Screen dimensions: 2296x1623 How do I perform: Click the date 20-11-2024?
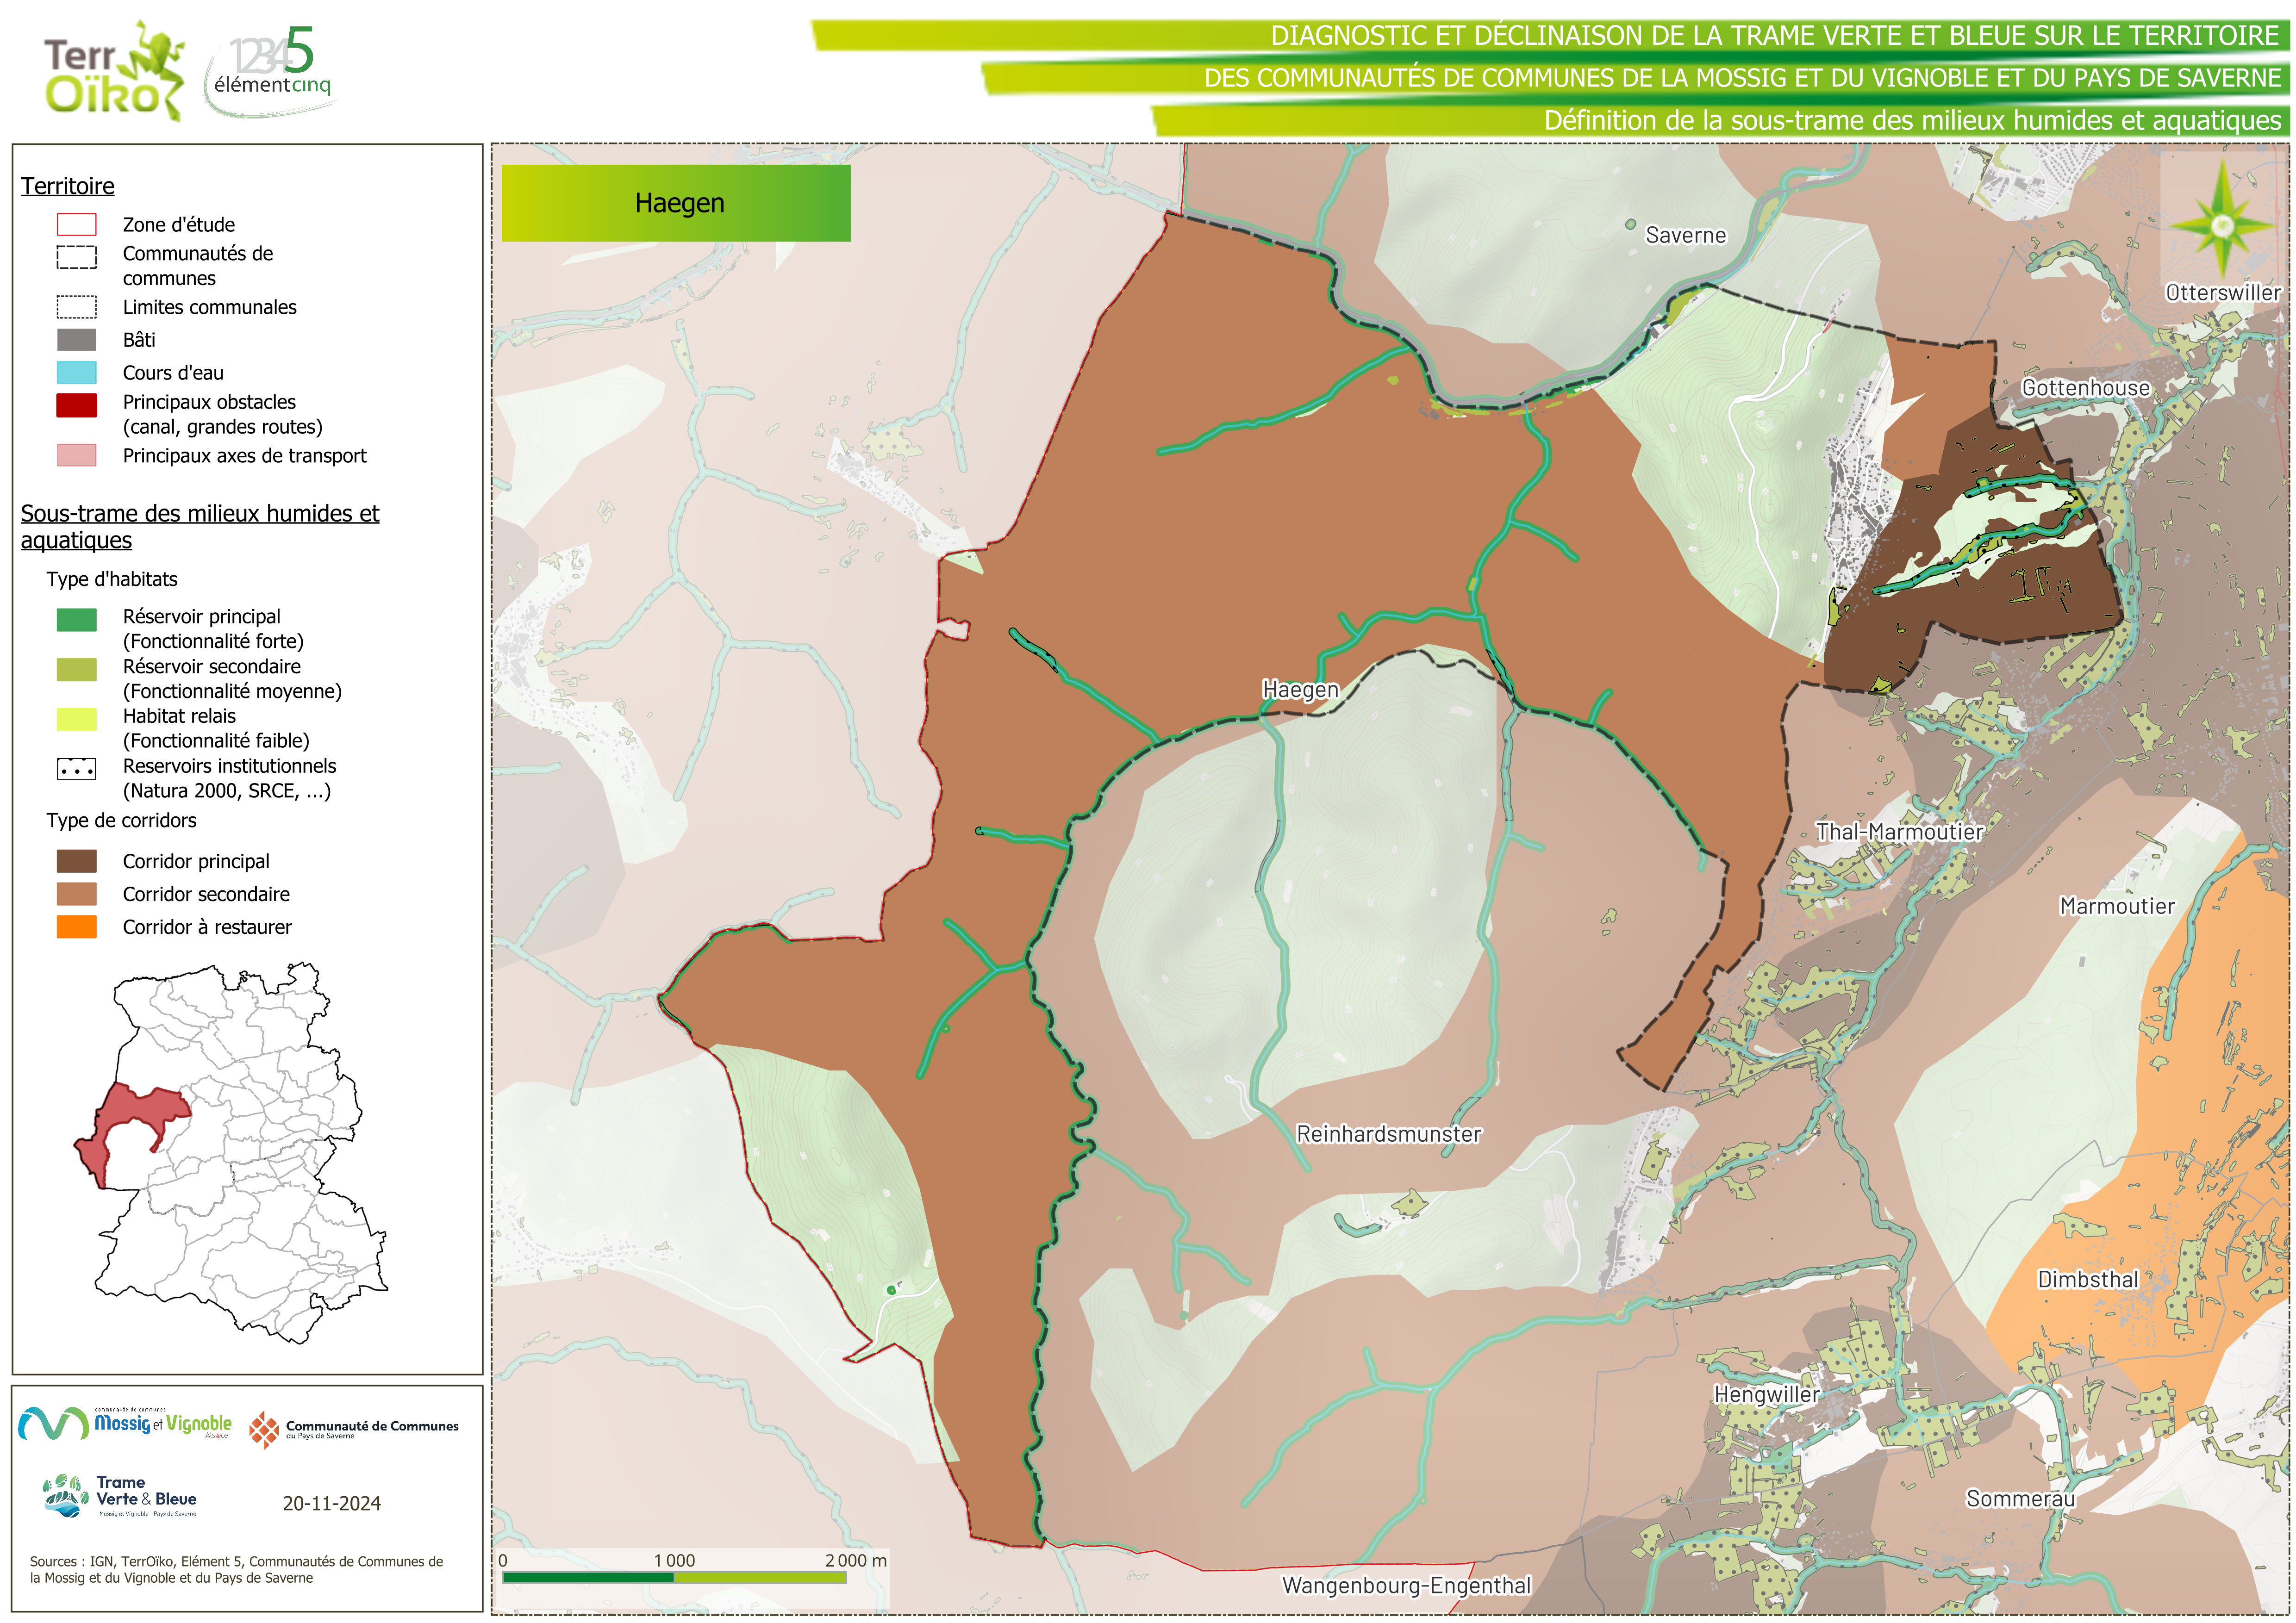331,1504
